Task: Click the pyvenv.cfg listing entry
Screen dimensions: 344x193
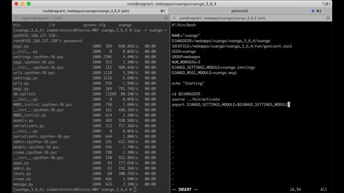Action: click(95, 25)
